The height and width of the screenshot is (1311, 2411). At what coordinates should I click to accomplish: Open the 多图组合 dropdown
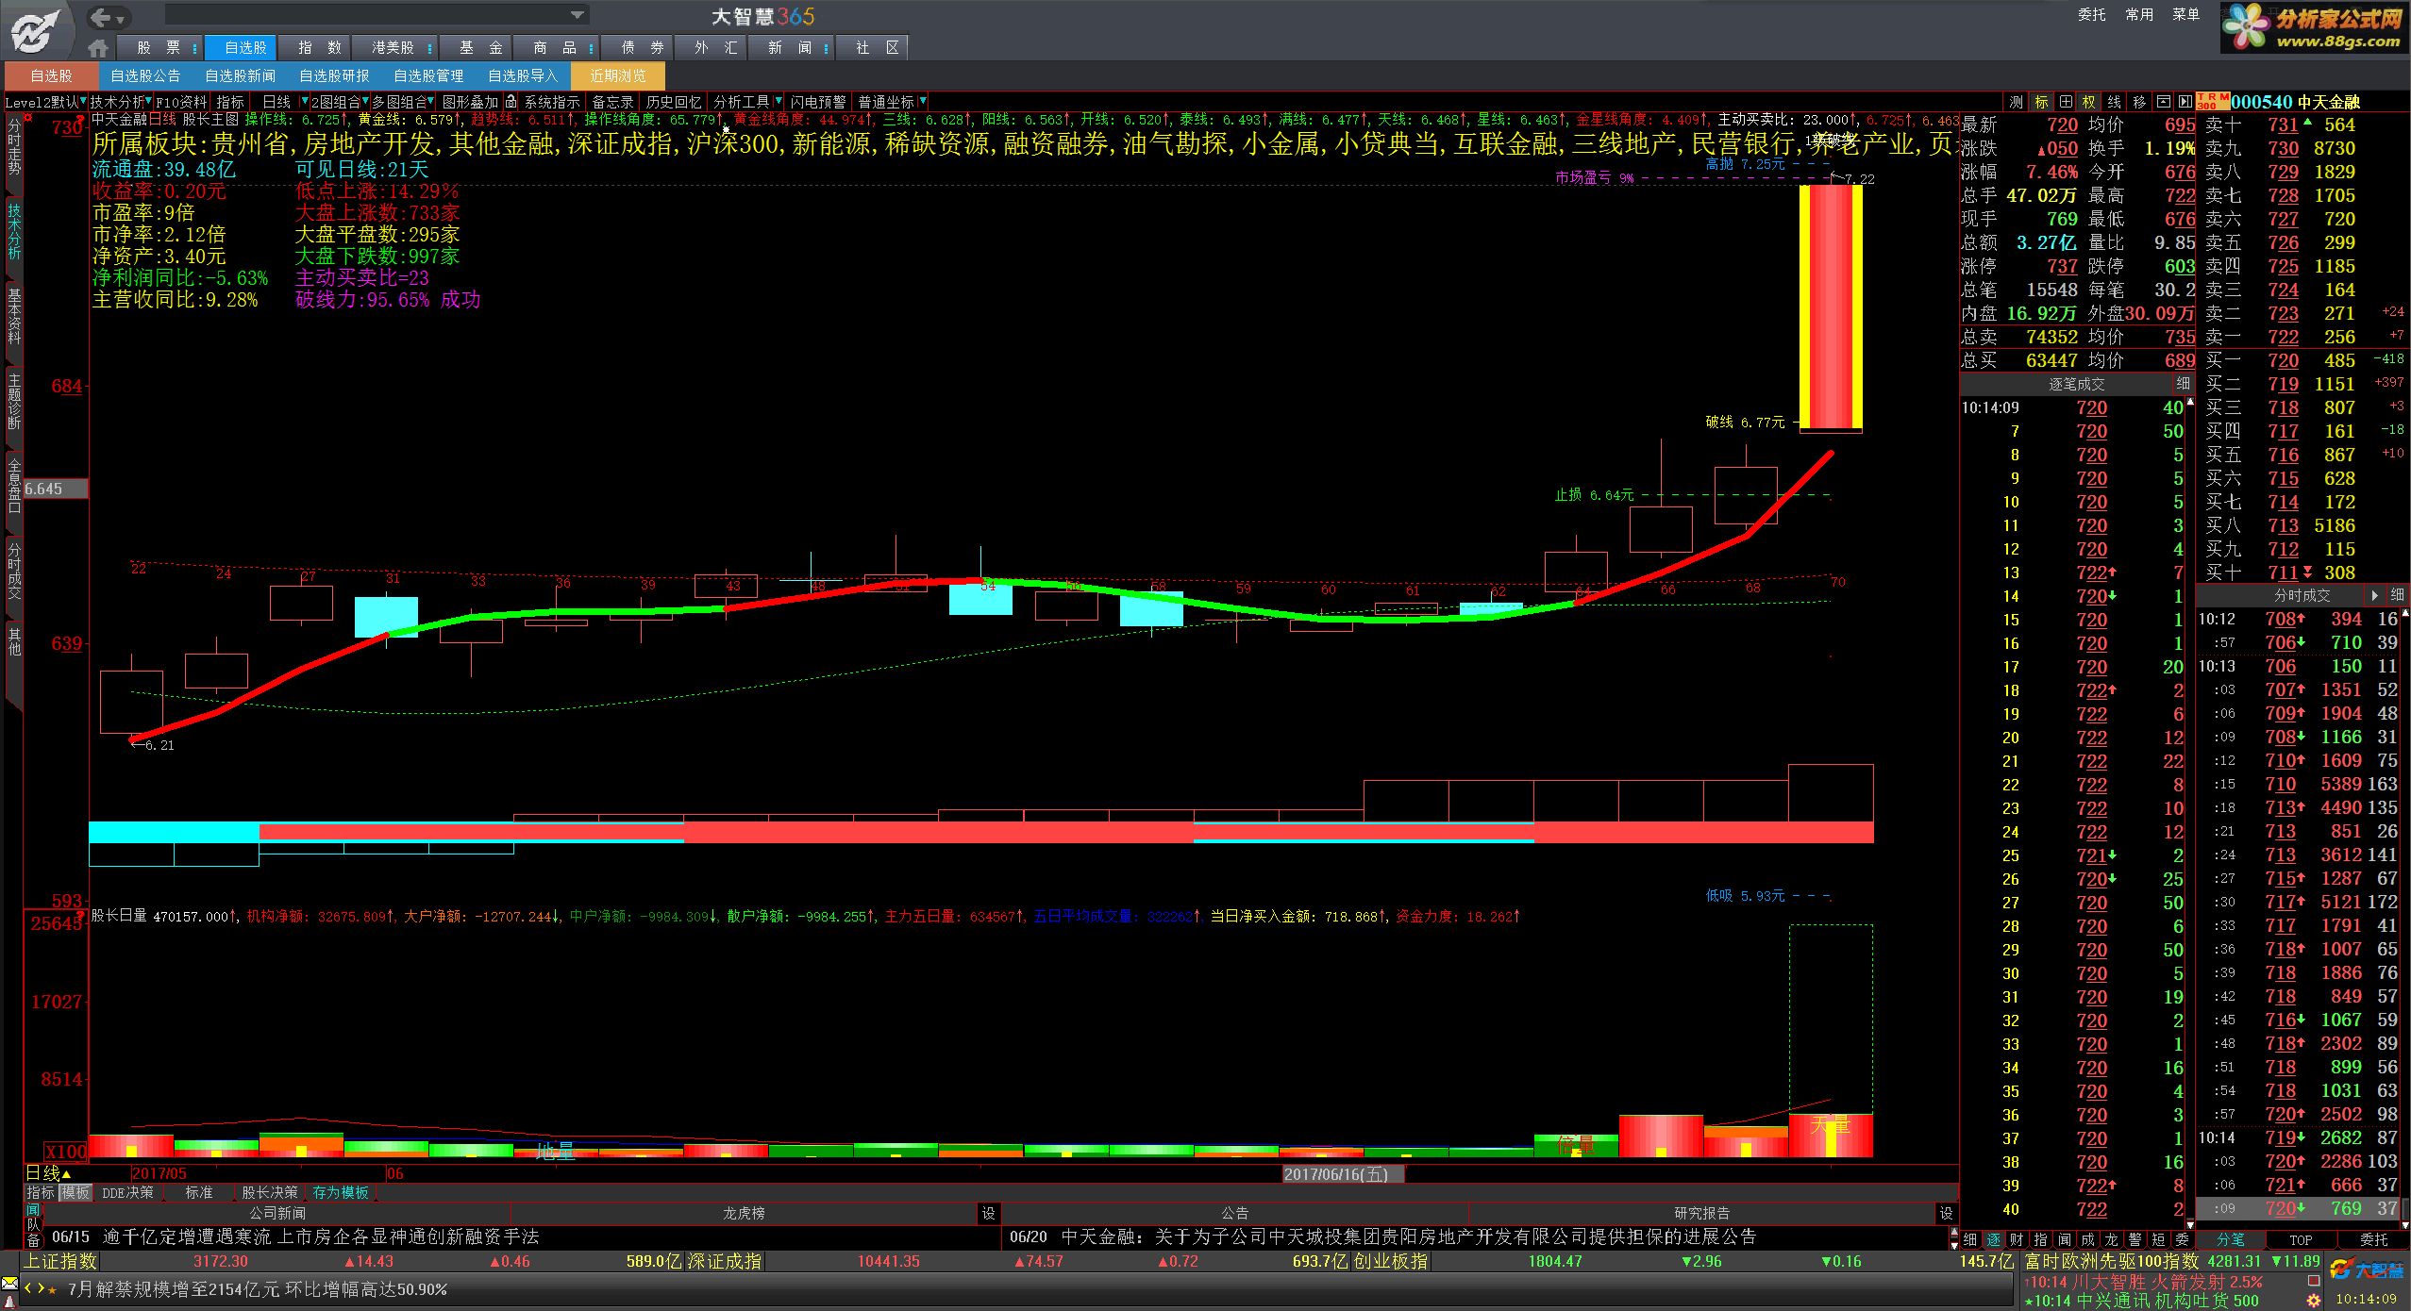pyautogui.click(x=431, y=101)
